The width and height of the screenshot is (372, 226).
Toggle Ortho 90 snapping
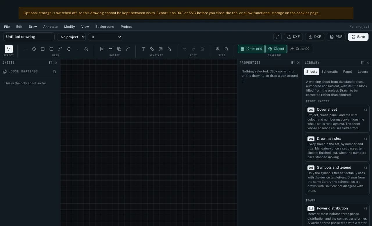pyautogui.click(x=300, y=49)
